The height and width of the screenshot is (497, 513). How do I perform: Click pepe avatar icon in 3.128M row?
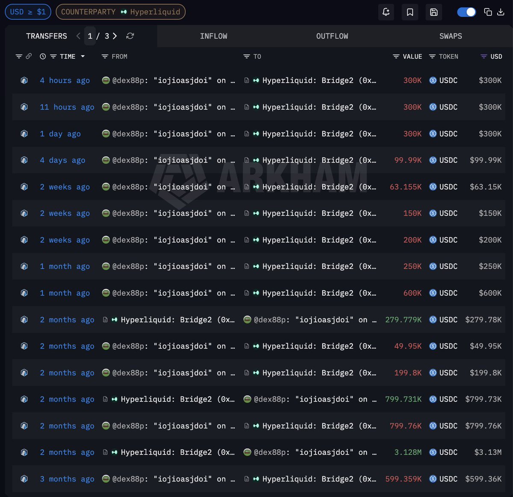click(247, 452)
